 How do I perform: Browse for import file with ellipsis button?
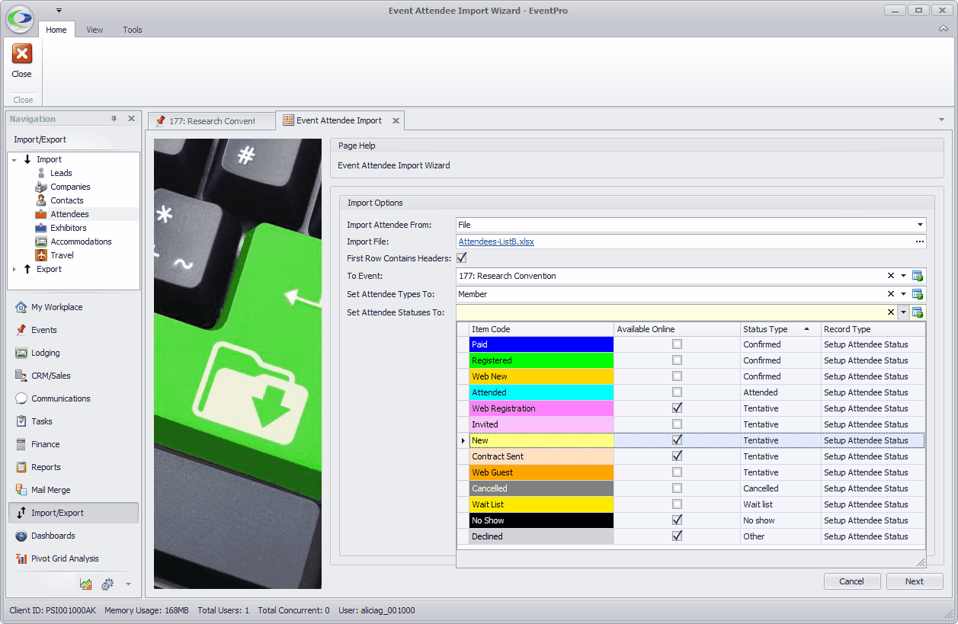click(920, 242)
